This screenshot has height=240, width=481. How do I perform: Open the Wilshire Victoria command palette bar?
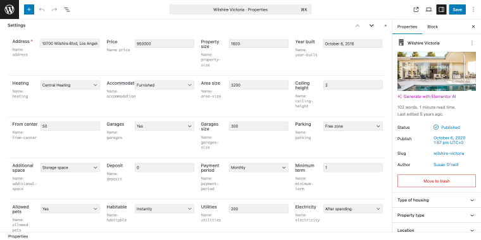[x=240, y=9]
